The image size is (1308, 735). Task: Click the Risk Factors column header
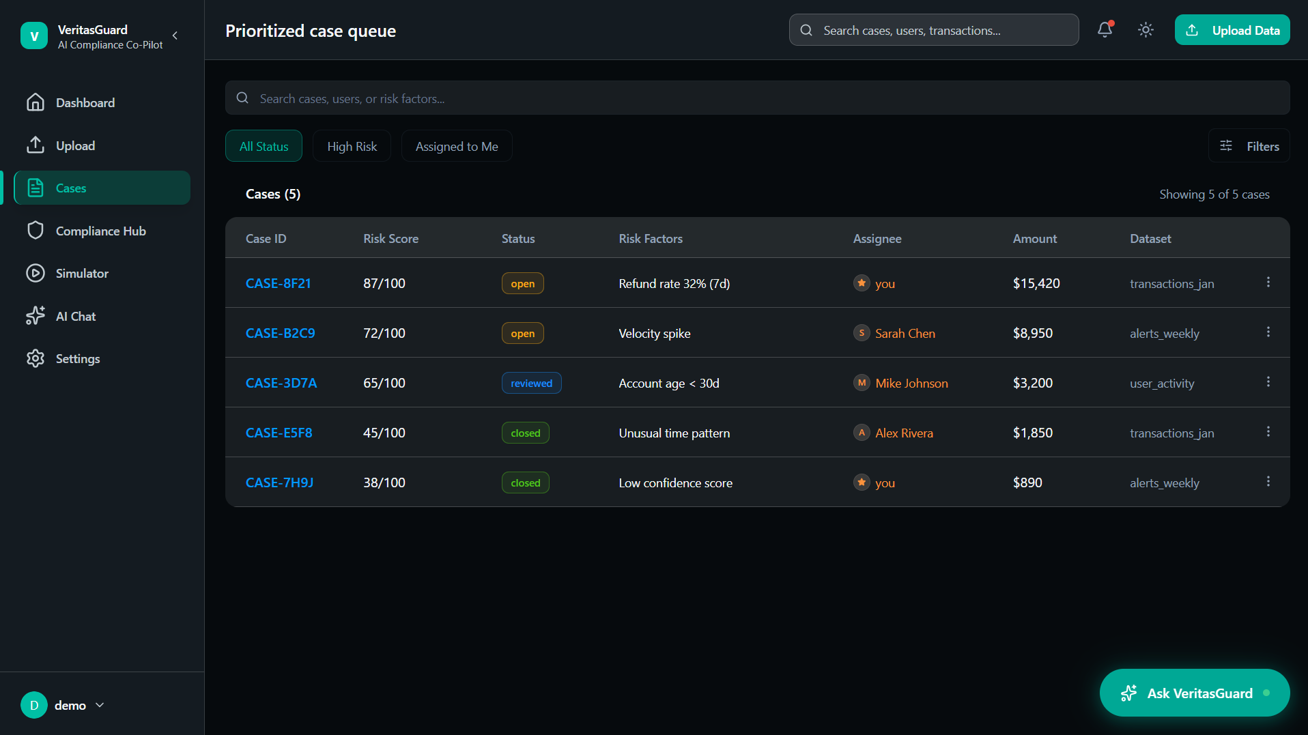(x=651, y=238)
